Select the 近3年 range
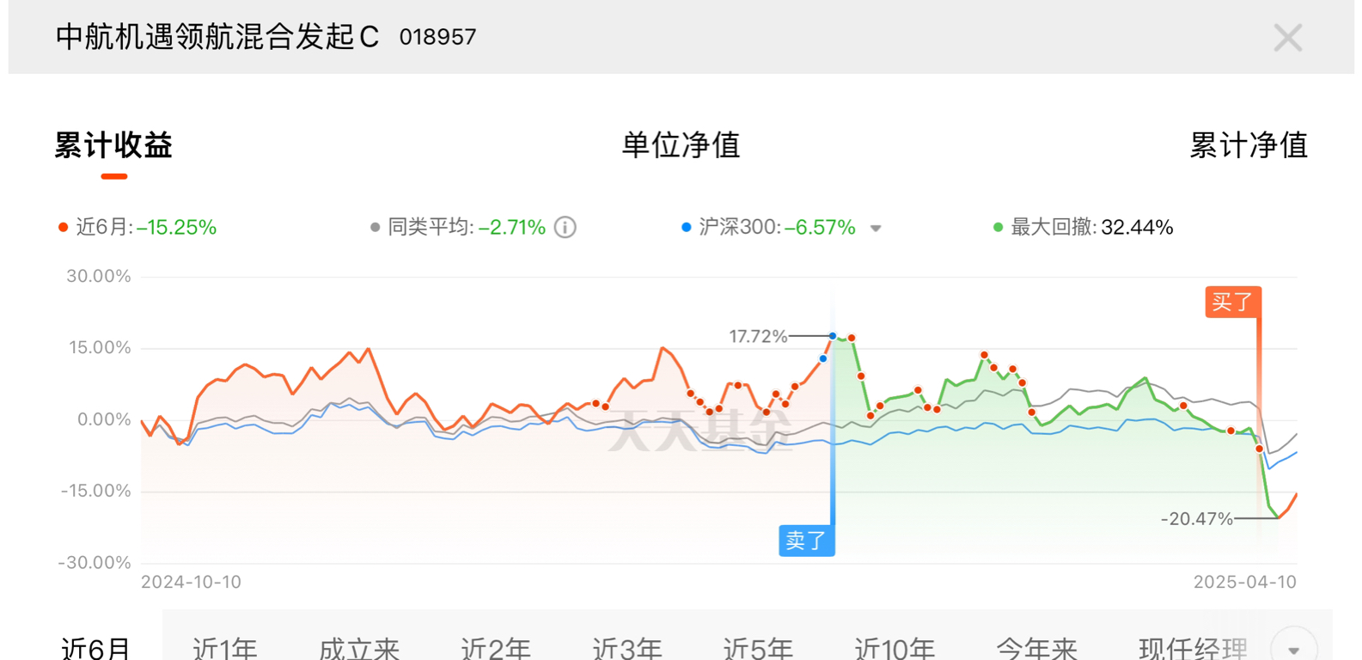Screen dimensions: 1362x660 click(626, 648)
